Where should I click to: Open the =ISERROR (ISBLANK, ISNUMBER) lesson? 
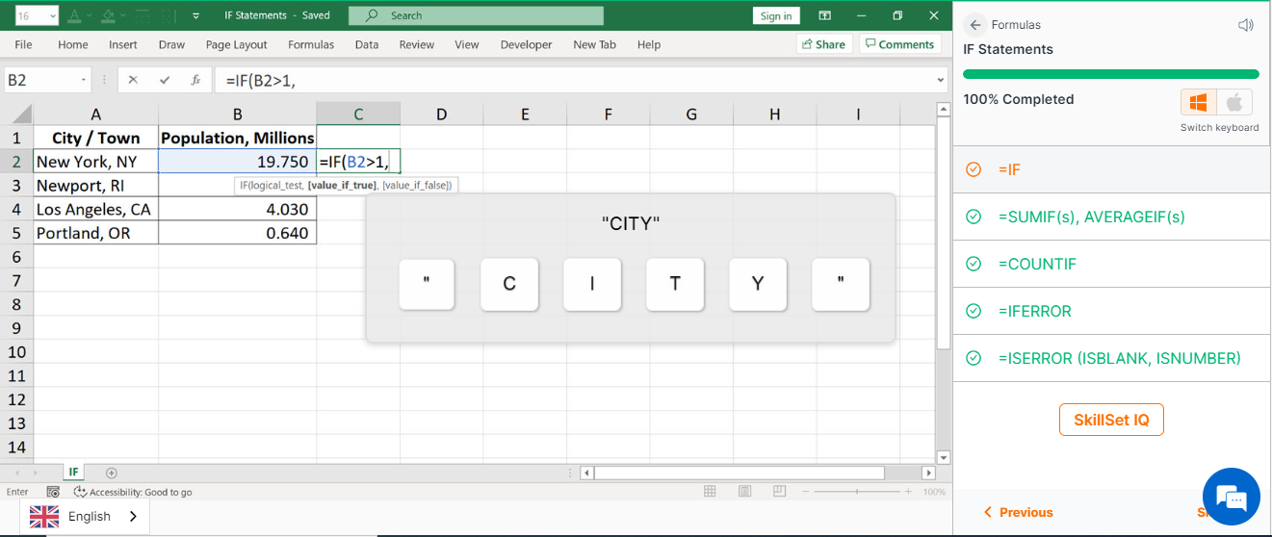click(x=1112, y=358)
